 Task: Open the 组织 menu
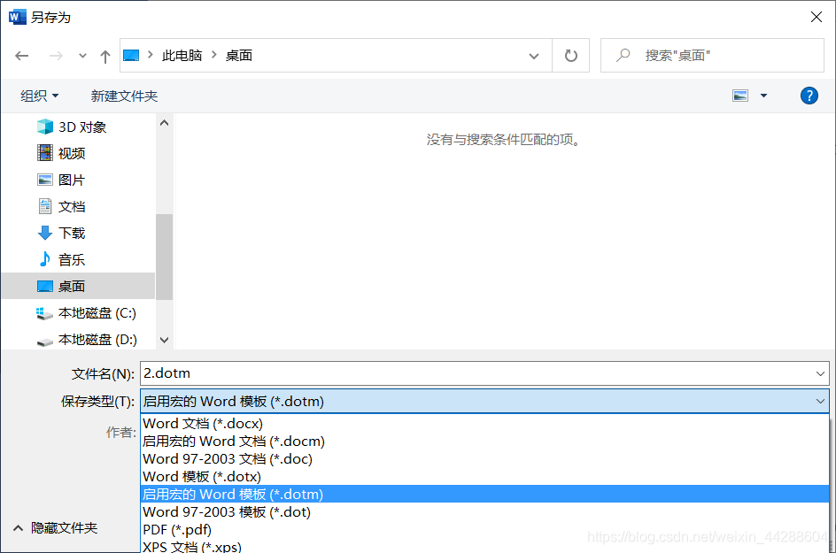pos(40,96)
